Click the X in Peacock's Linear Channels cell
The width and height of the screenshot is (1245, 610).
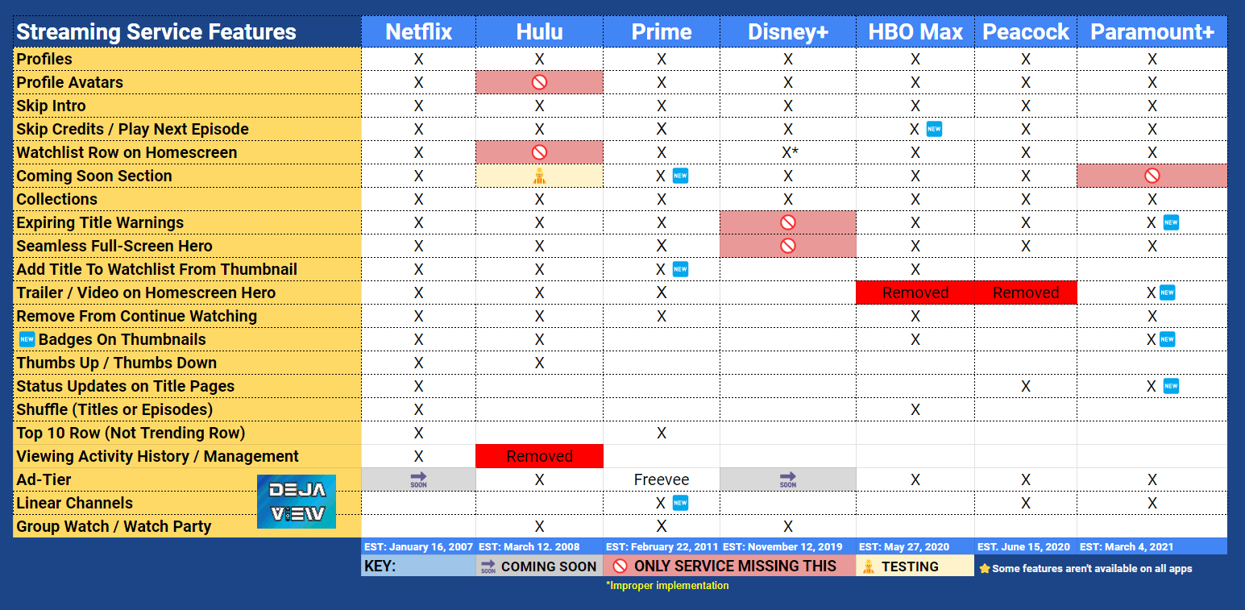(1026, 503)
